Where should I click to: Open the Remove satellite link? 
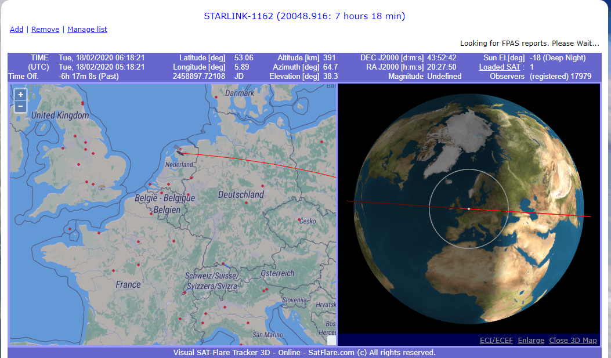click(45, 29)
